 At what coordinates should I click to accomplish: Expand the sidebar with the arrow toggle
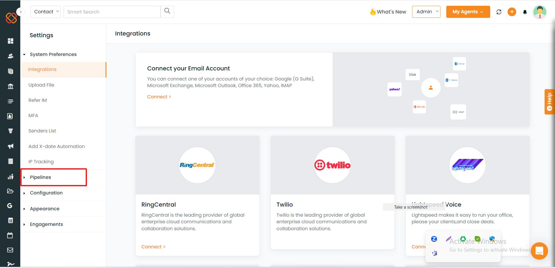[x=21, y=12]
